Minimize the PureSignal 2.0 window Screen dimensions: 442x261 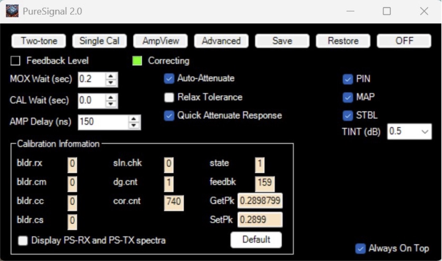(351, 11)
